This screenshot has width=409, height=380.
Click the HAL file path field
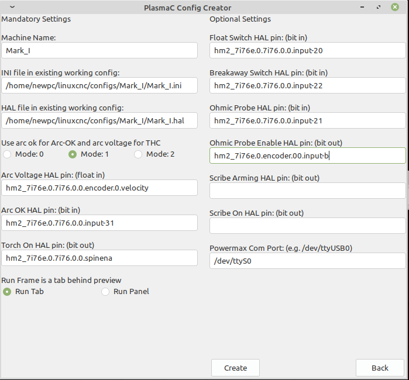tap(99, 120)
